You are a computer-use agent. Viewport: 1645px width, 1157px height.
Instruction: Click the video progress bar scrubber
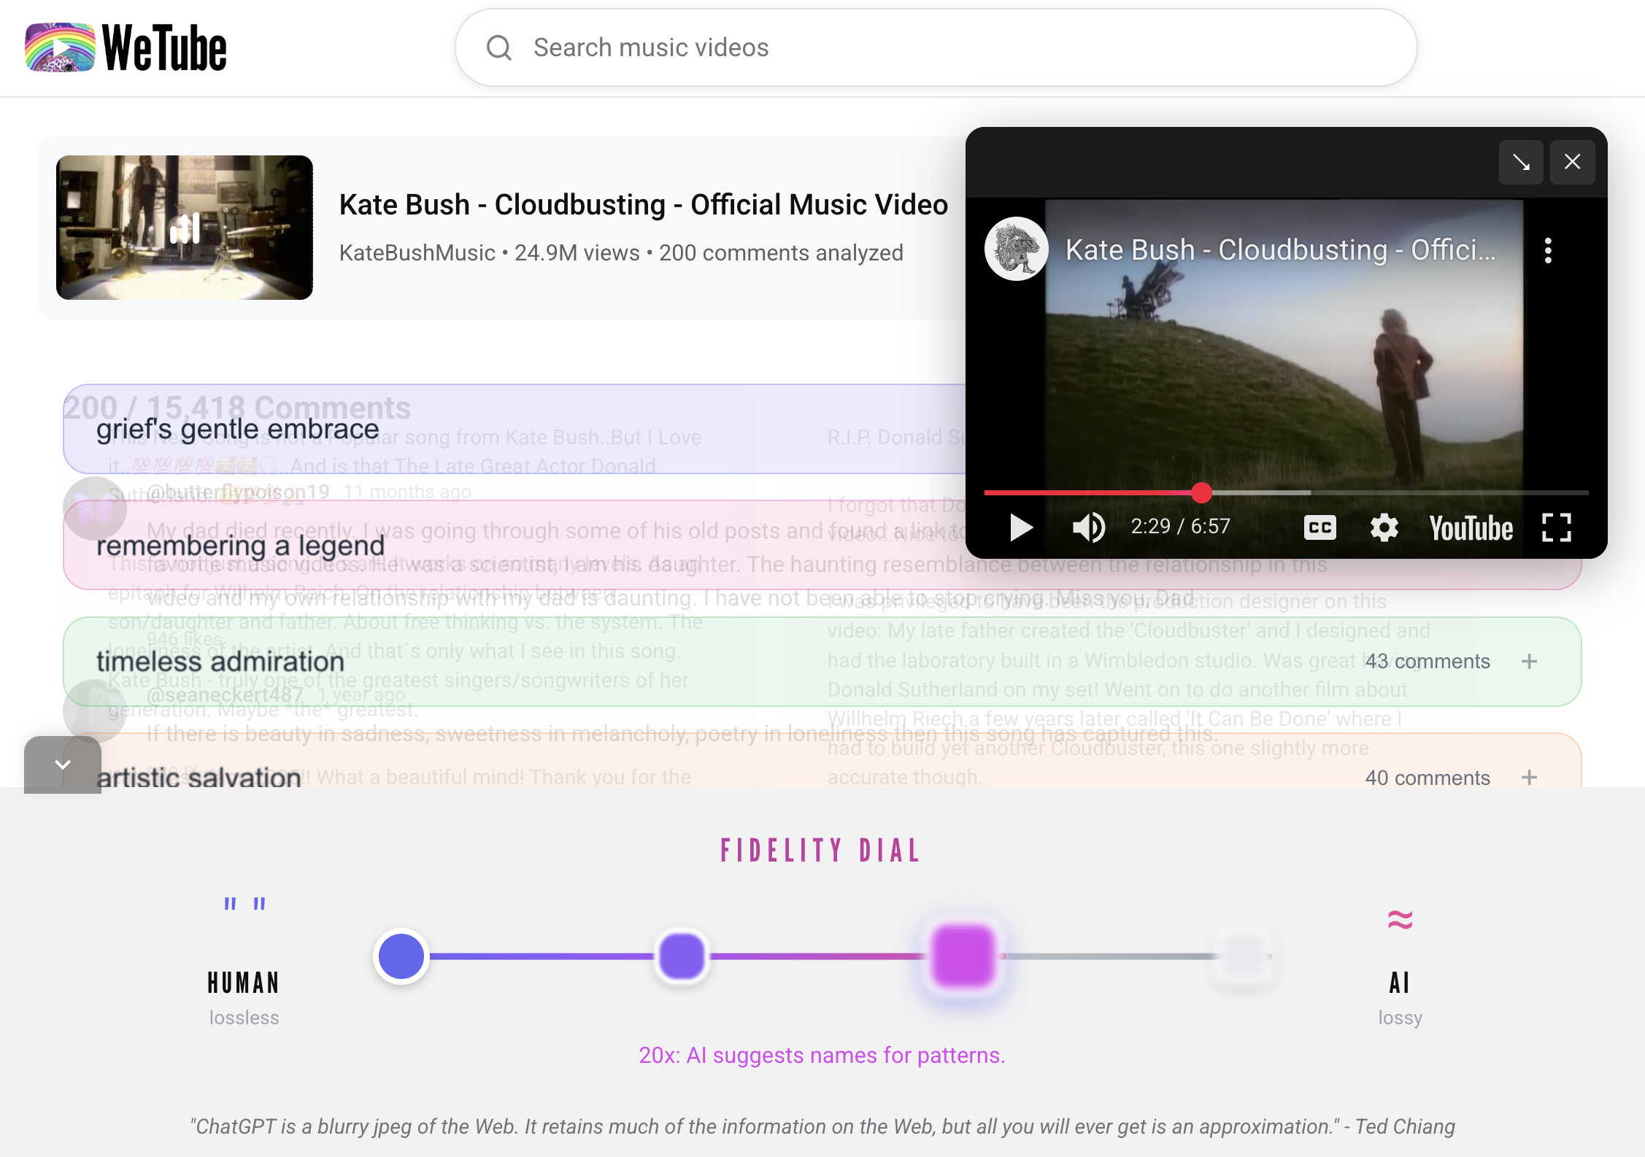coord(1201,493)
